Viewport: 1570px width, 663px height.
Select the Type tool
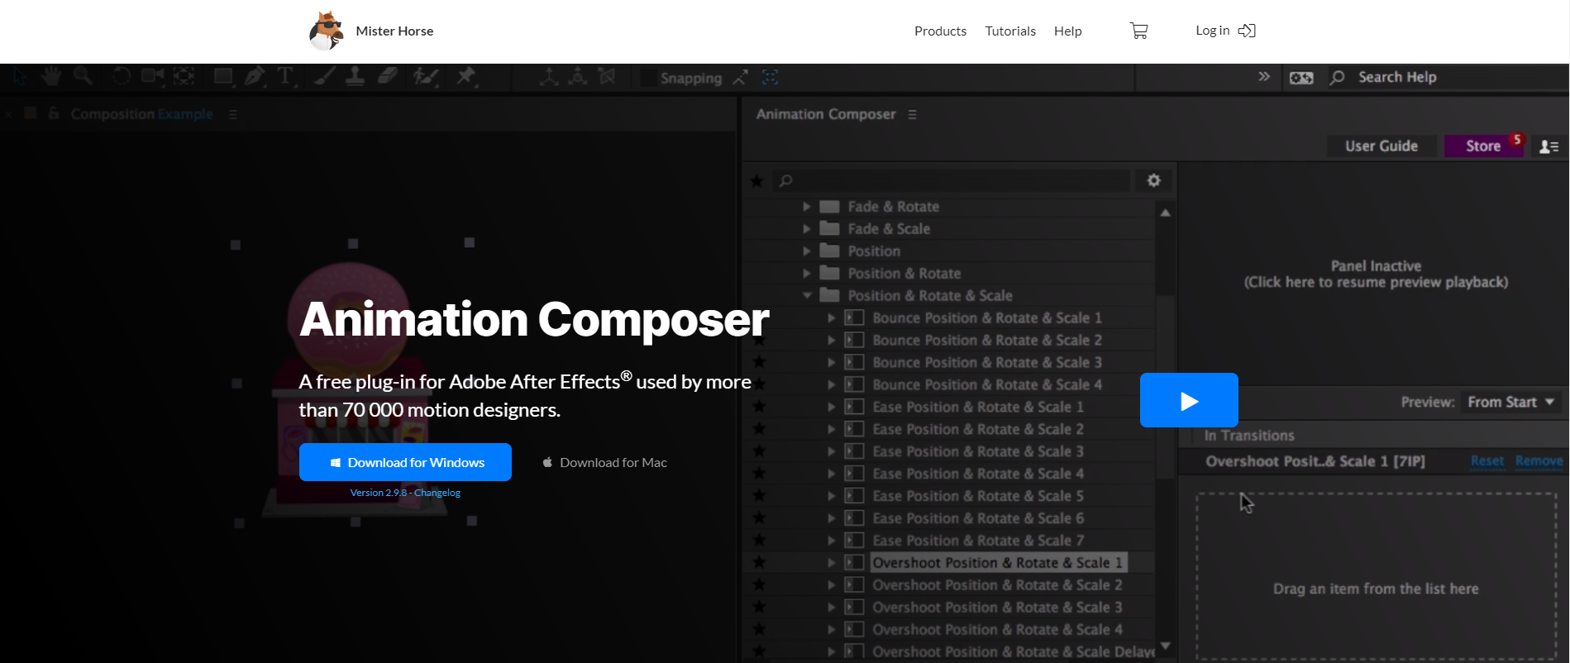285,77
